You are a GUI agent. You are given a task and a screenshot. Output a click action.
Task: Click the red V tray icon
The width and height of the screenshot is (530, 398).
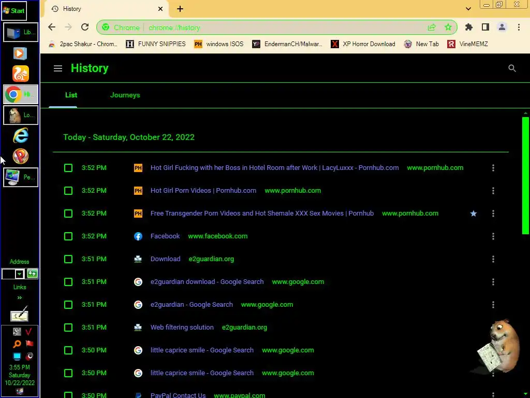click(30, 332)
